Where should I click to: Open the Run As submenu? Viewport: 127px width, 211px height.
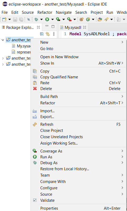[79, 157]
